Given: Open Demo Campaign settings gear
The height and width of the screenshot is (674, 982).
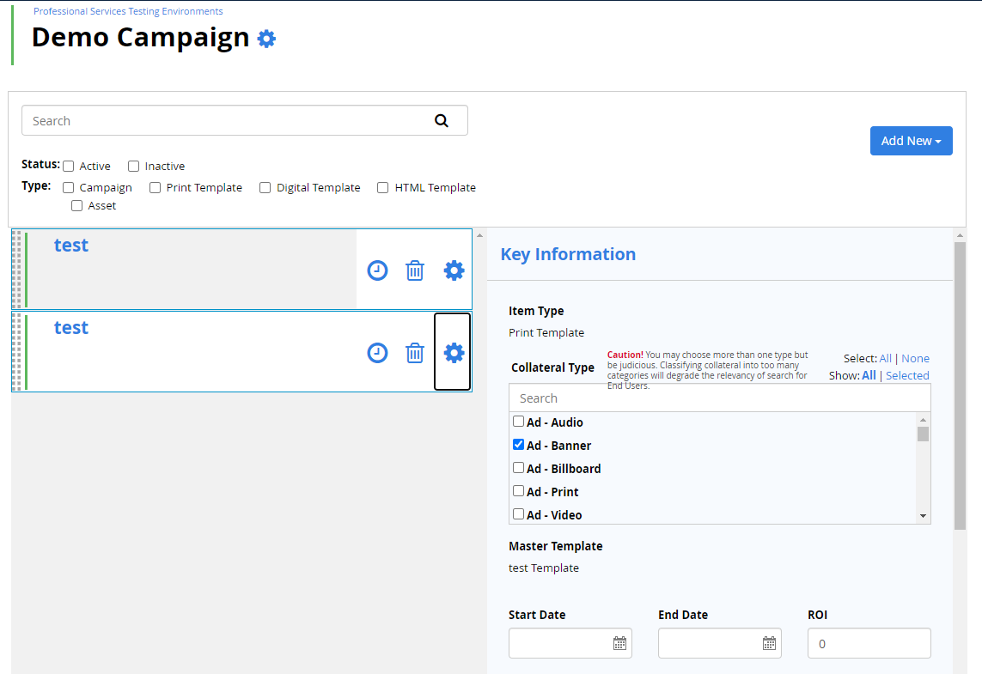Looking at the screenshot, I should pos(267,39).
